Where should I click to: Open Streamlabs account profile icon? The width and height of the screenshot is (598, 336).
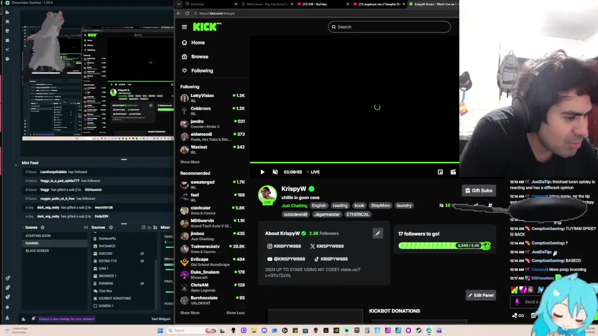point(7,317)
